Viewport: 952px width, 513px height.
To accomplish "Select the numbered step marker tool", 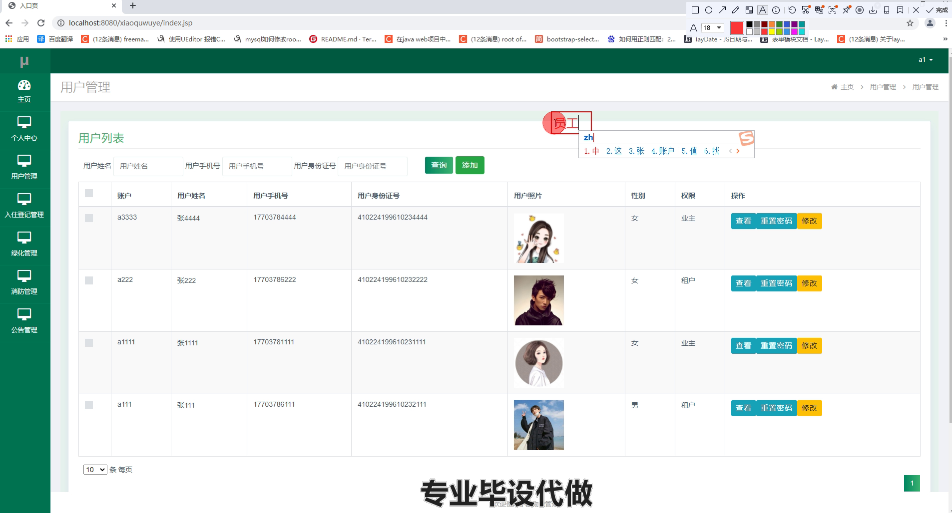I will pos(776,10).
